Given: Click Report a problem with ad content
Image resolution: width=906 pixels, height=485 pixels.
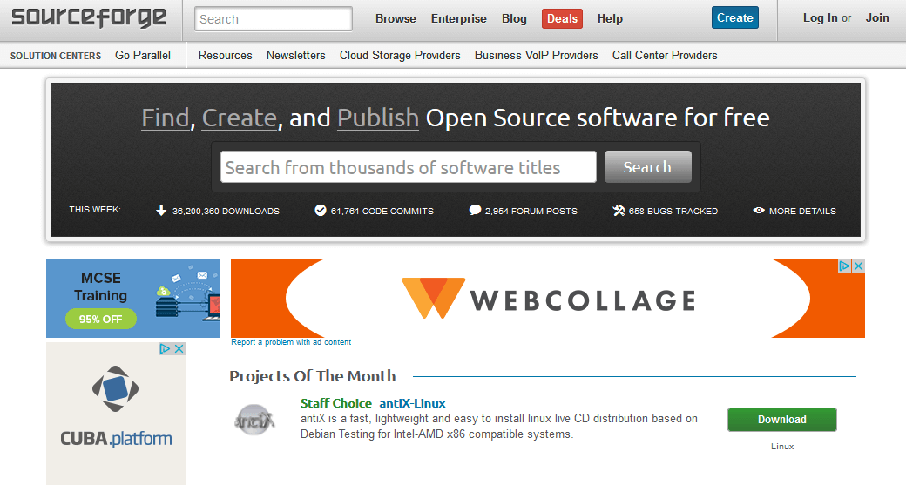Looking at the screenshot, I should (x=291, y=342).
